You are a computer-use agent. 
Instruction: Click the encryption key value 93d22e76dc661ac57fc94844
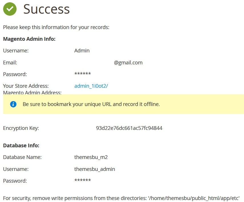pyautogui.click(x=129, y=128)
